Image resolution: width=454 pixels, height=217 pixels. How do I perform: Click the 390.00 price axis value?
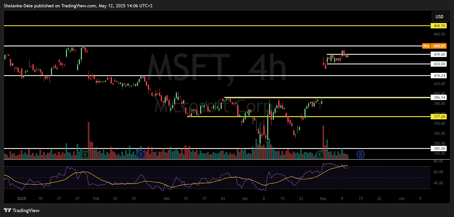[439, 104]
